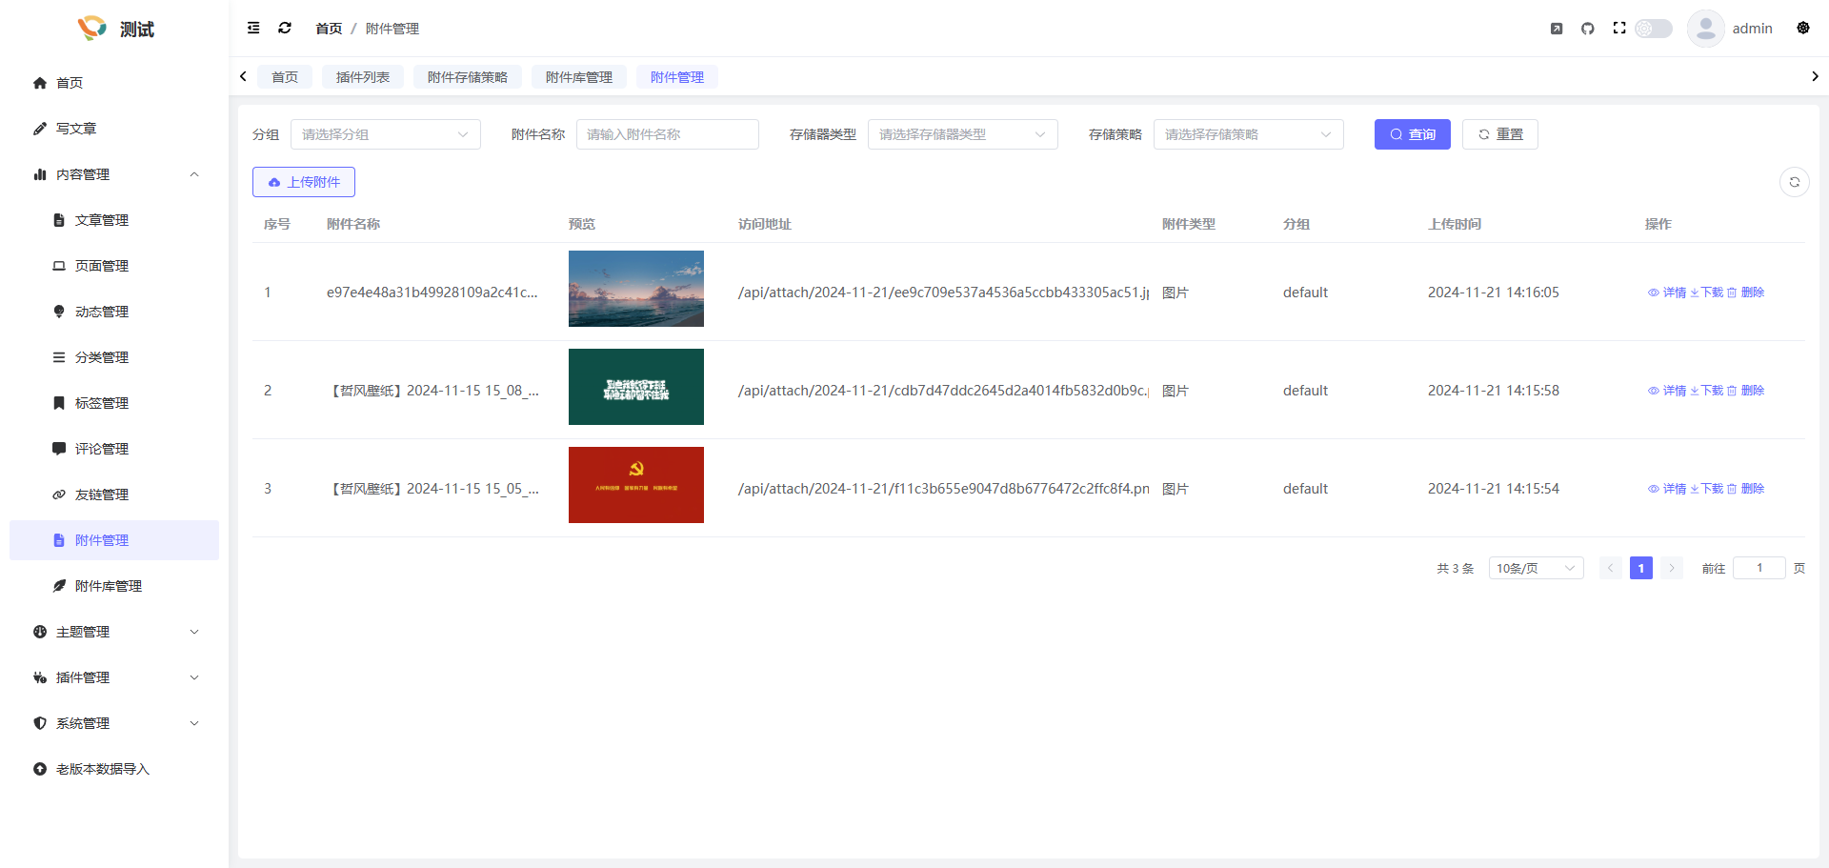Viewport: 1829px width, 868px height.
Task: Open 文章管理 in the sidebar
Action: [x=102, y=220]
